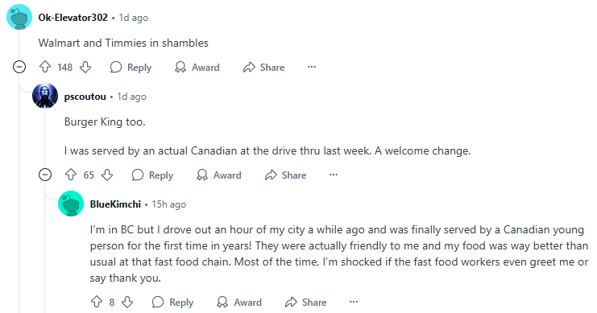597x313 pixels.
Task: Reply to BlueKimchi's comment
Action: (172, 302)
